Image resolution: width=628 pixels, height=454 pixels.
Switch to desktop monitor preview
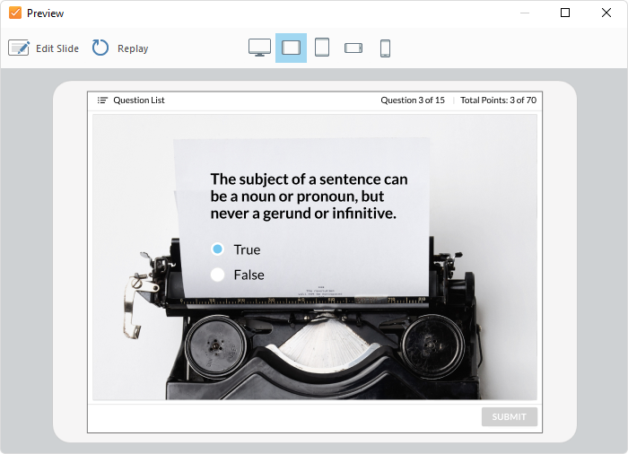259,48
